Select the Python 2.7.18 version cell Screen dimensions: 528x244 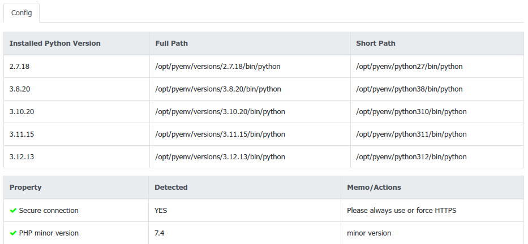(19, 67)
